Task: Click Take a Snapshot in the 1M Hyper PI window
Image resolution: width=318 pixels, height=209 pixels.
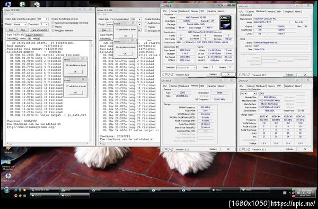Action: click(39, 30)
